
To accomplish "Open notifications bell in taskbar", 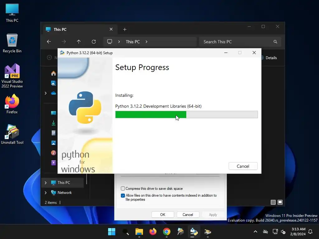I will [311, 232].
